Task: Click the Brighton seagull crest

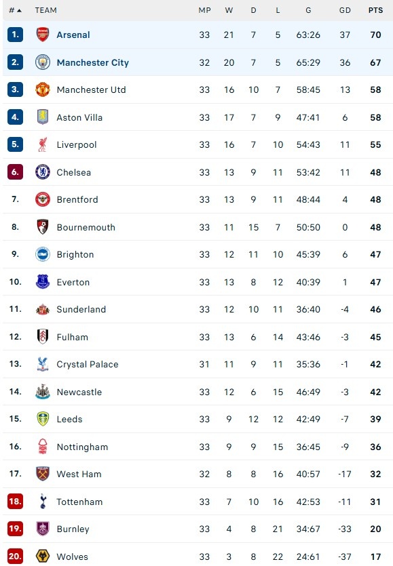Action: point(42,254)
